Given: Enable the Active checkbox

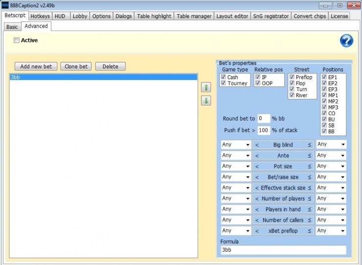Looking at the screenshot, I should pos(17,41).
